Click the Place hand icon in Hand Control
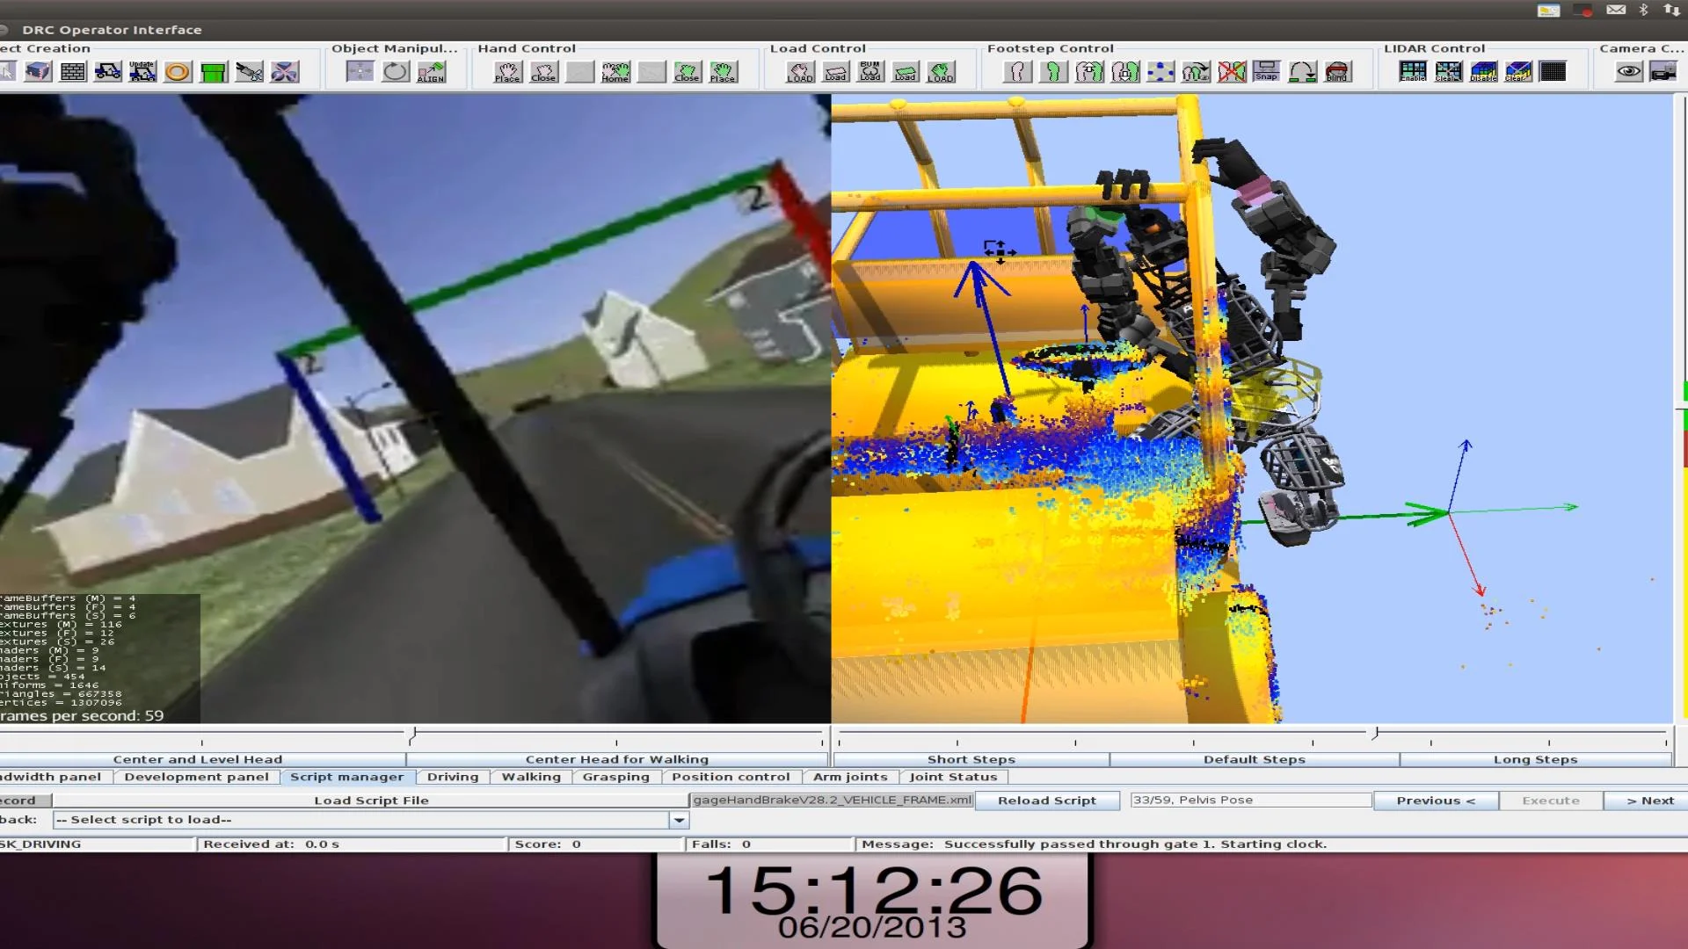 [x=507, y=72]
